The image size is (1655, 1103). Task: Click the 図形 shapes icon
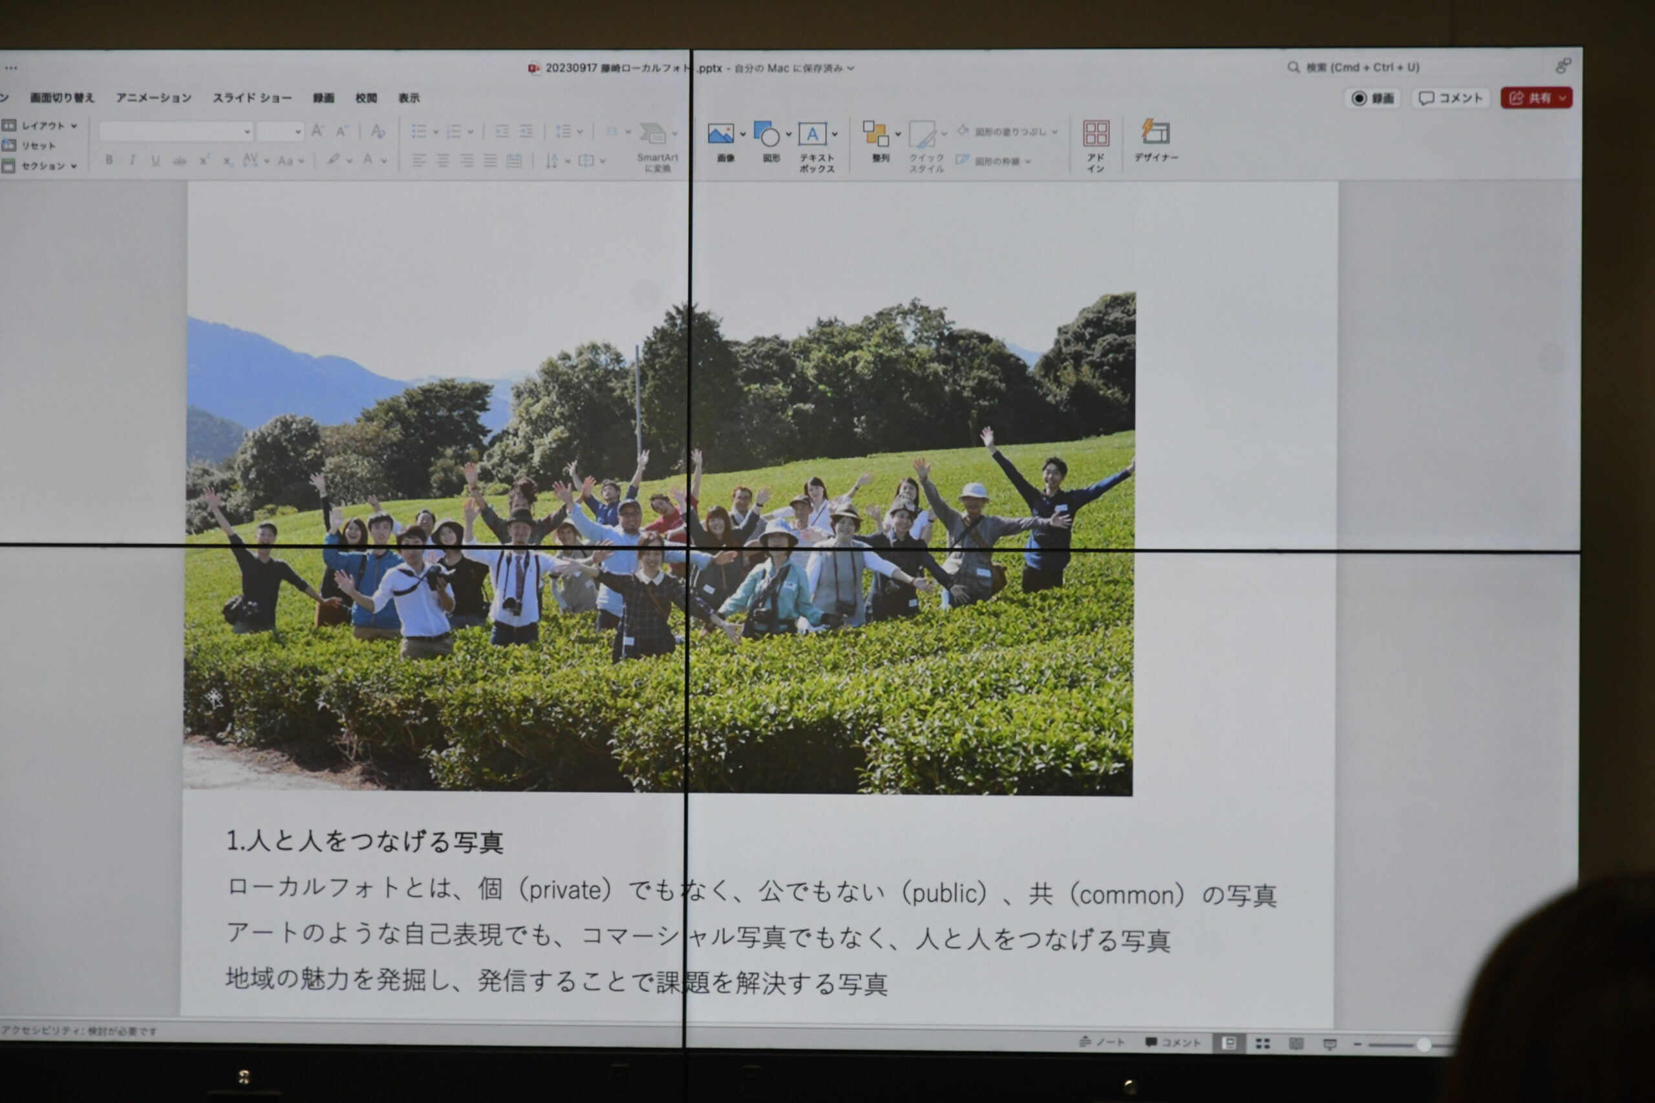(766, 134)
